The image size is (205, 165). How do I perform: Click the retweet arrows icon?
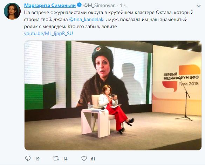point(56,158)
